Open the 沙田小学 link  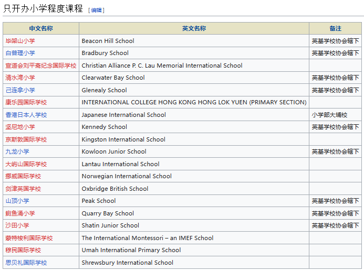(x=17, y=225)
